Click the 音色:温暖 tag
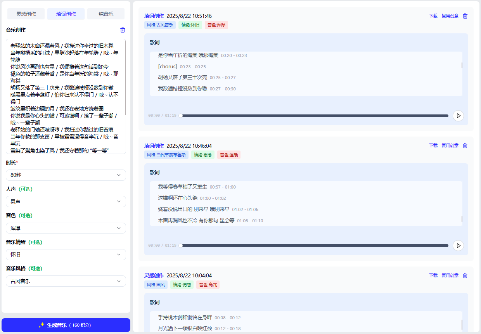 [229, 155]
